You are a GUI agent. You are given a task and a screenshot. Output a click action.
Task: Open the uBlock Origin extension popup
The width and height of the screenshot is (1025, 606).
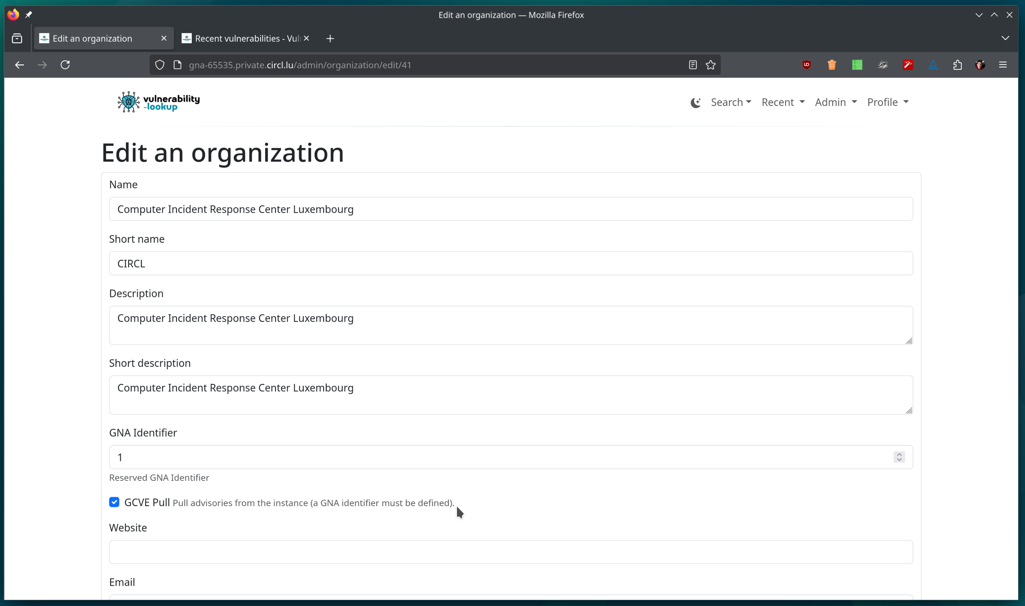[x=806, y=64]
